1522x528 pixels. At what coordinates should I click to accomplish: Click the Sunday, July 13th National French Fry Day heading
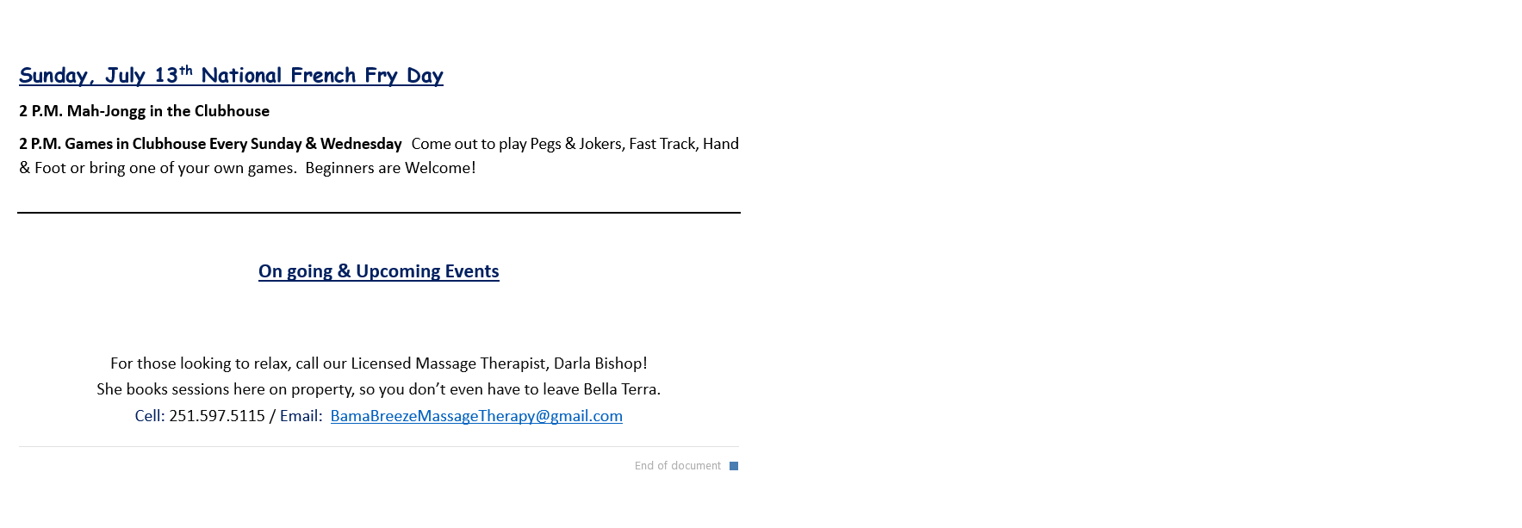coord(231,76)
